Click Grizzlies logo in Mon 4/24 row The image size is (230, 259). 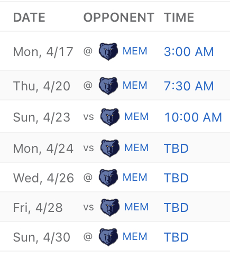[110, 148]
